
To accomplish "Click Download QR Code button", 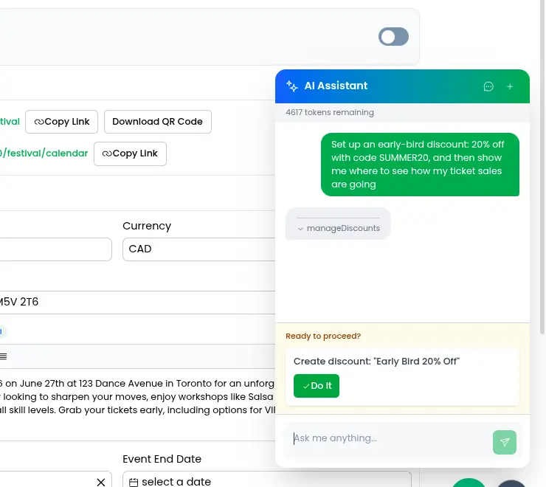I will click(x=157, y=122).
